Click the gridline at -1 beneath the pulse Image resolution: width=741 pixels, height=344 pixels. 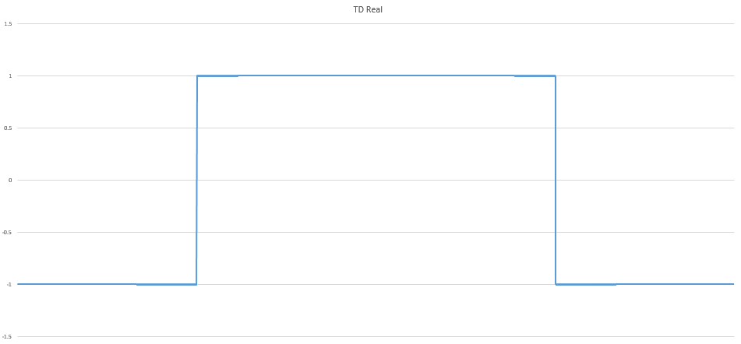[374, 284]
